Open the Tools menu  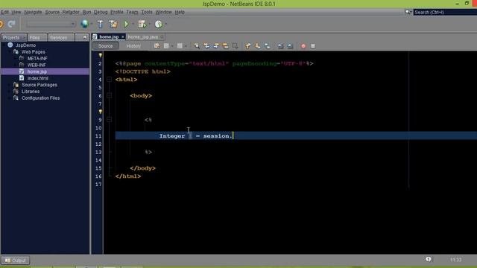pos(147,12)
